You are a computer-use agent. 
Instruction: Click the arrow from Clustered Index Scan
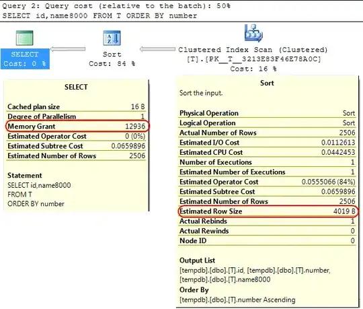(x=157, y=49)
